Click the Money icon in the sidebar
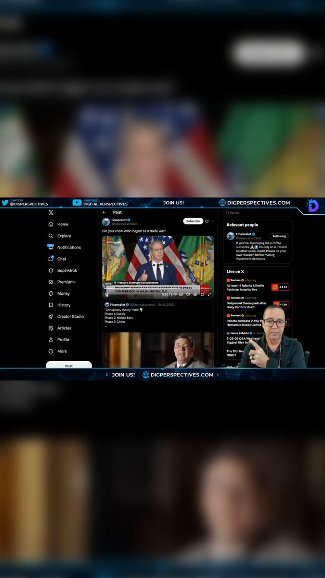The image size is (325, 578). click(x=51, y=294)
